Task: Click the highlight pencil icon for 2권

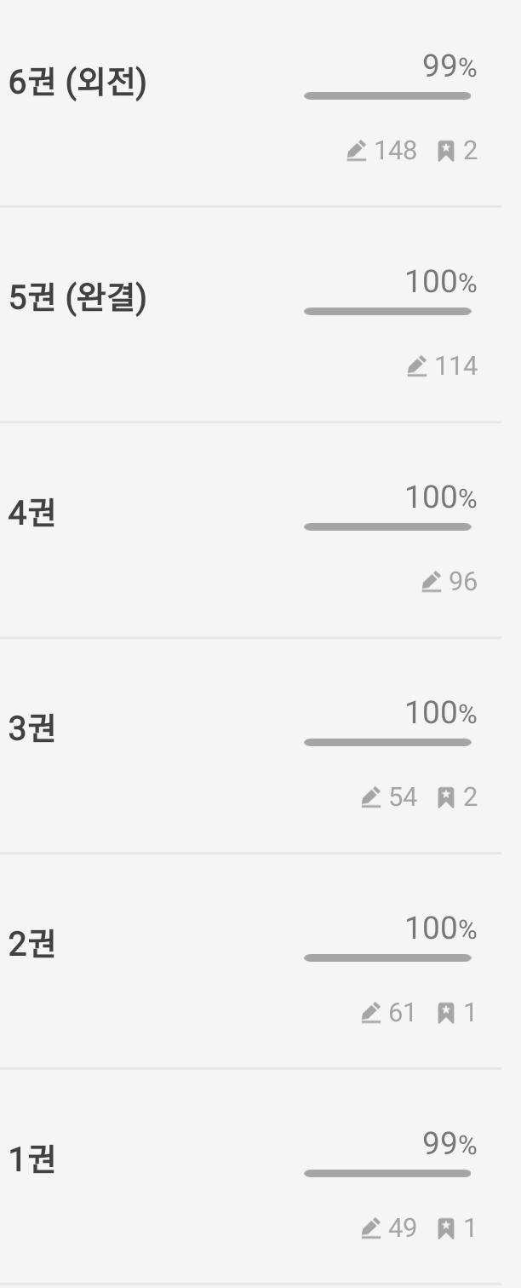Action: coord(370,1014)
